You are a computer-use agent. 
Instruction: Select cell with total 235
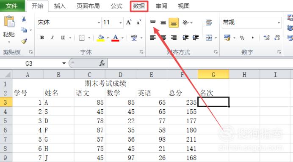pyautogui.click(x=182, y=102)
